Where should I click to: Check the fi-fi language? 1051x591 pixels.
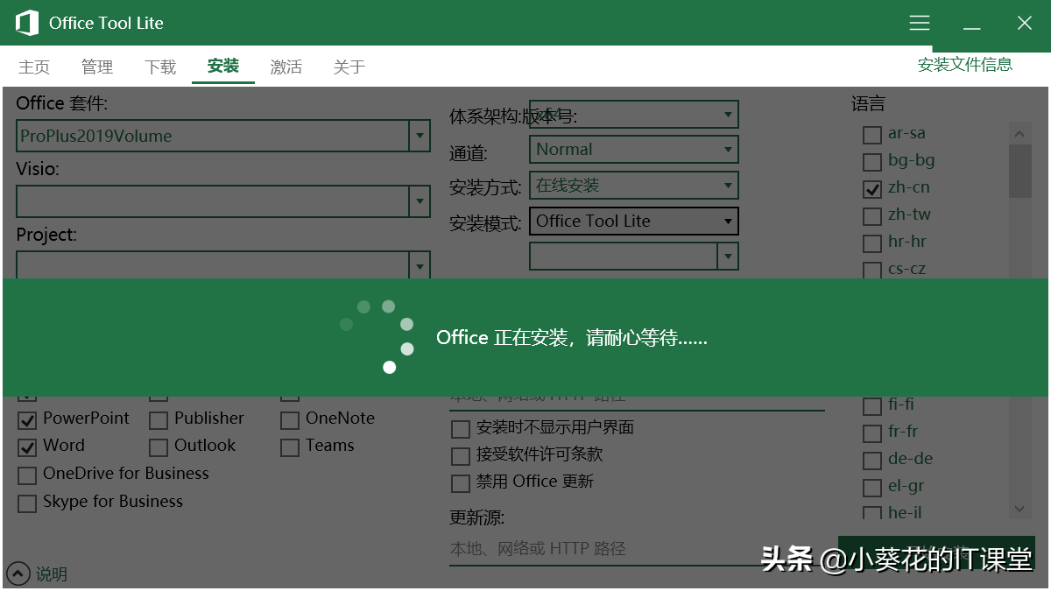pyautogui.click(x=872, y=406)
